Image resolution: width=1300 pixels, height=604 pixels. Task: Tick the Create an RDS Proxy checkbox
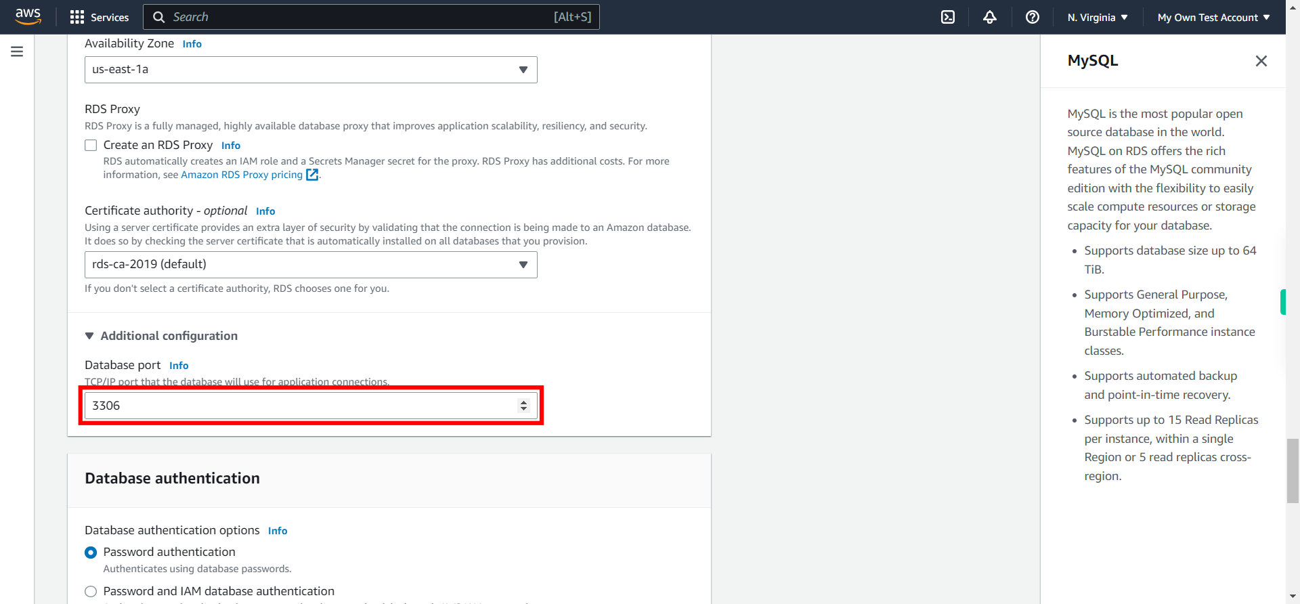[x=91, y=145]
